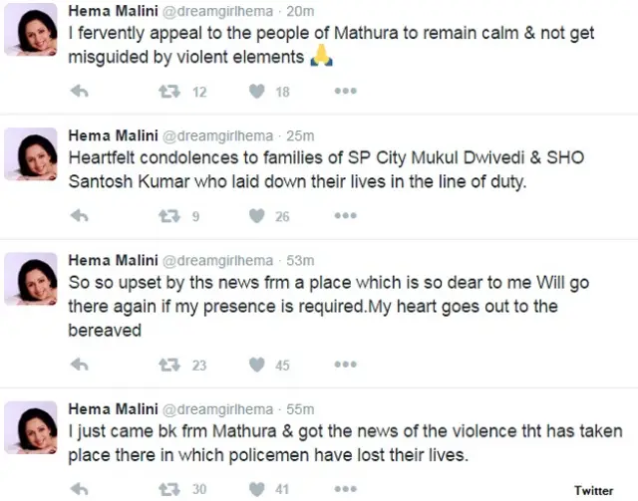Like the tweet with 41 likes
Viewport: 638px width, 501px height.
(256, 489)
